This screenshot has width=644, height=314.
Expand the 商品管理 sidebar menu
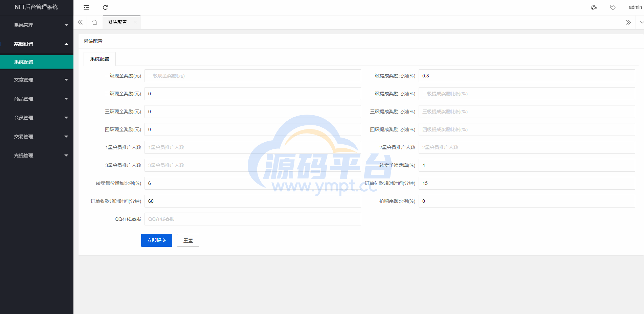(x=37, y=99)
